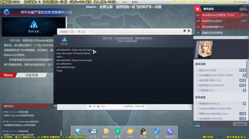This screenshot has width=249, height=139.
Task: Launch the 破解 crack tool in the dock
Action: click(118, 131)
